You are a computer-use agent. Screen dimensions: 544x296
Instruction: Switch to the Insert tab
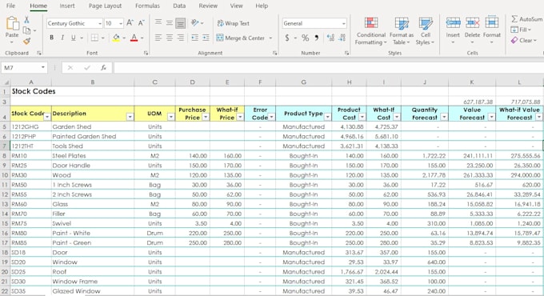pos(67,6)
